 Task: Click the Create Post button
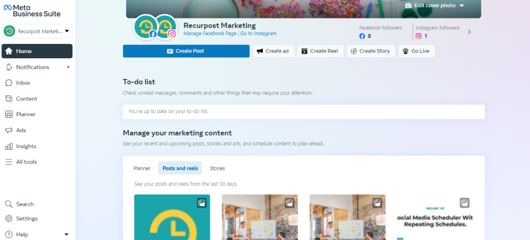(186, 51)
